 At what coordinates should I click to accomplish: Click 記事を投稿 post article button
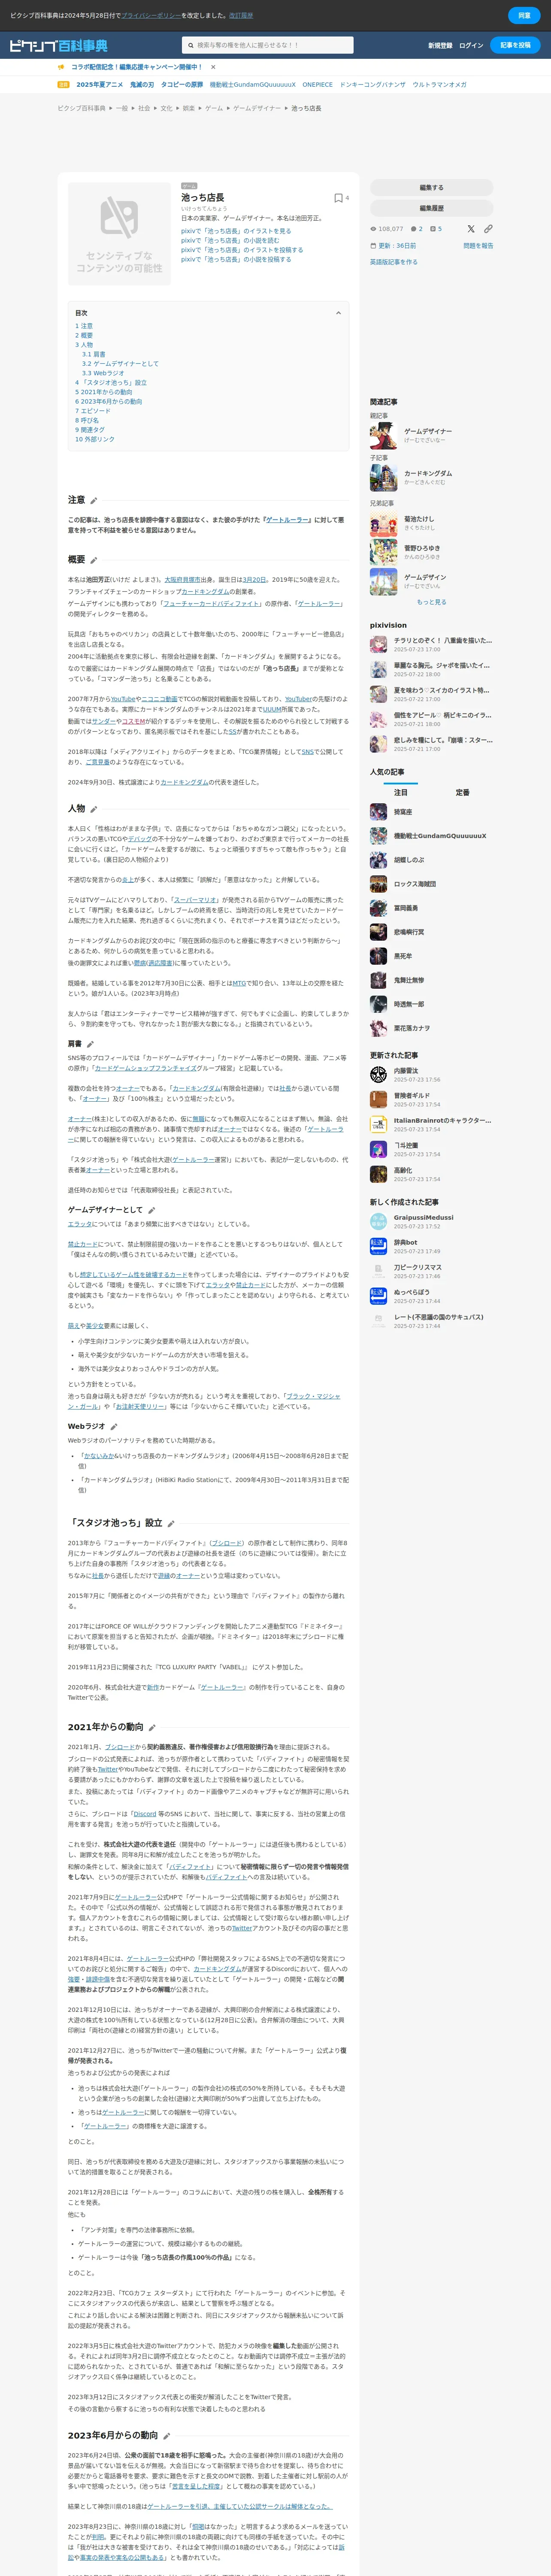[516, 45]
